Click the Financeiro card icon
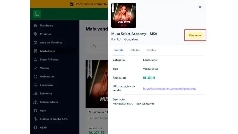This screenshot has width=238, height=134. 35,85
